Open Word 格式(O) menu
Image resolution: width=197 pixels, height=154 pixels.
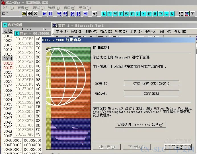click(121, 31)
